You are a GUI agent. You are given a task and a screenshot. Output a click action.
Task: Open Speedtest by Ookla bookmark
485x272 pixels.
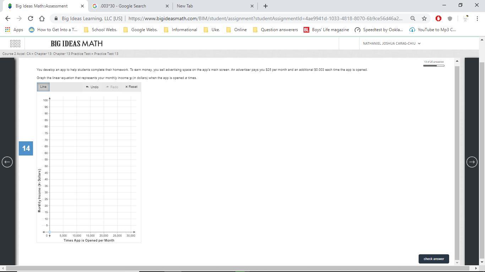[x=379, y=30]
